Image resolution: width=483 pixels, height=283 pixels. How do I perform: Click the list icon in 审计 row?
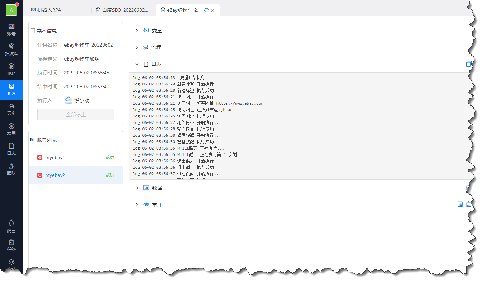click(x=460, y=204)
